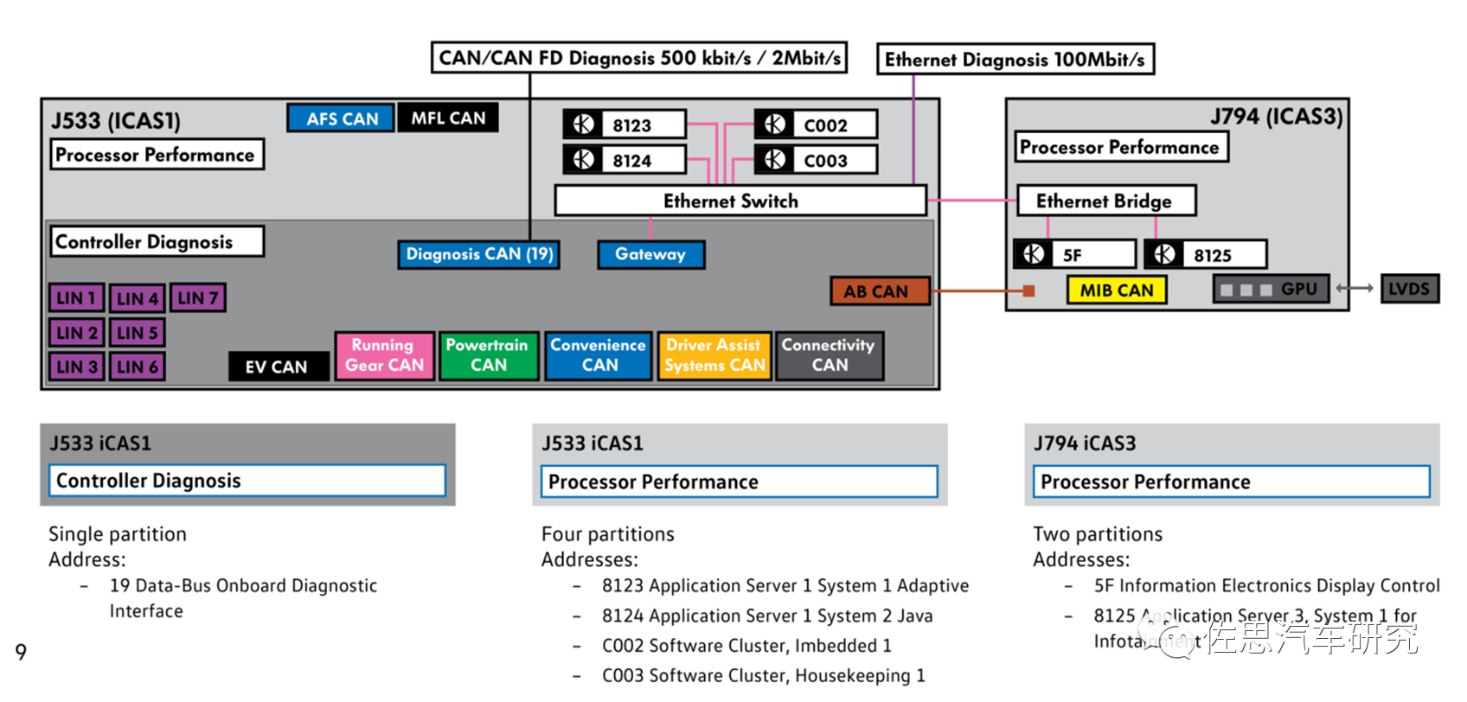Click the J794 (ICAS3) diagram title
Screen dimensions: 1467x702
click(x=1276, y=116)
